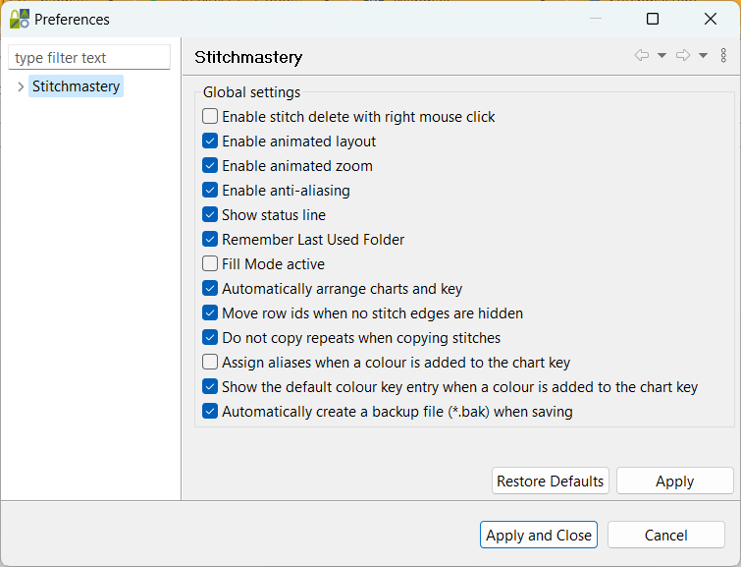Toggle Move row ids when no stitch edges hidden
The image size is (741, 567).
pyautogui.click(x=210, y=312)
